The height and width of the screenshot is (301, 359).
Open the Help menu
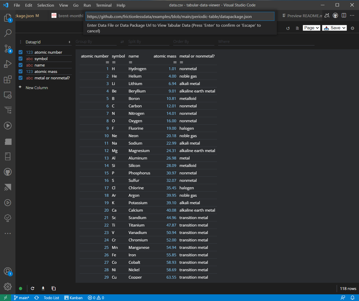pos(121,5)
